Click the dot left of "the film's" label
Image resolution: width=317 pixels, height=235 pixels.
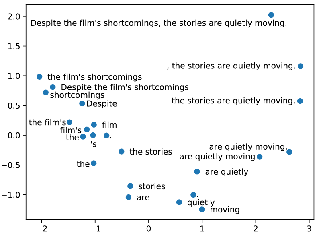(x=69, y=122)
